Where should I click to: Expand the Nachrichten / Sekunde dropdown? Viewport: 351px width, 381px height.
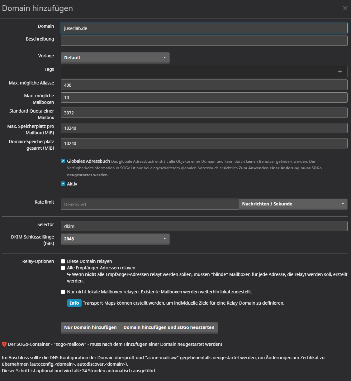(x=293, y=204)
